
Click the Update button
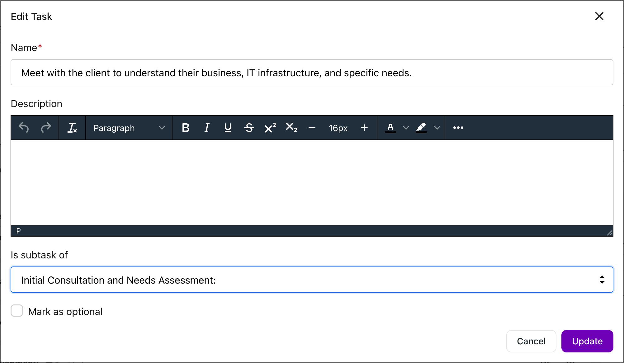(x=587, y=341)
